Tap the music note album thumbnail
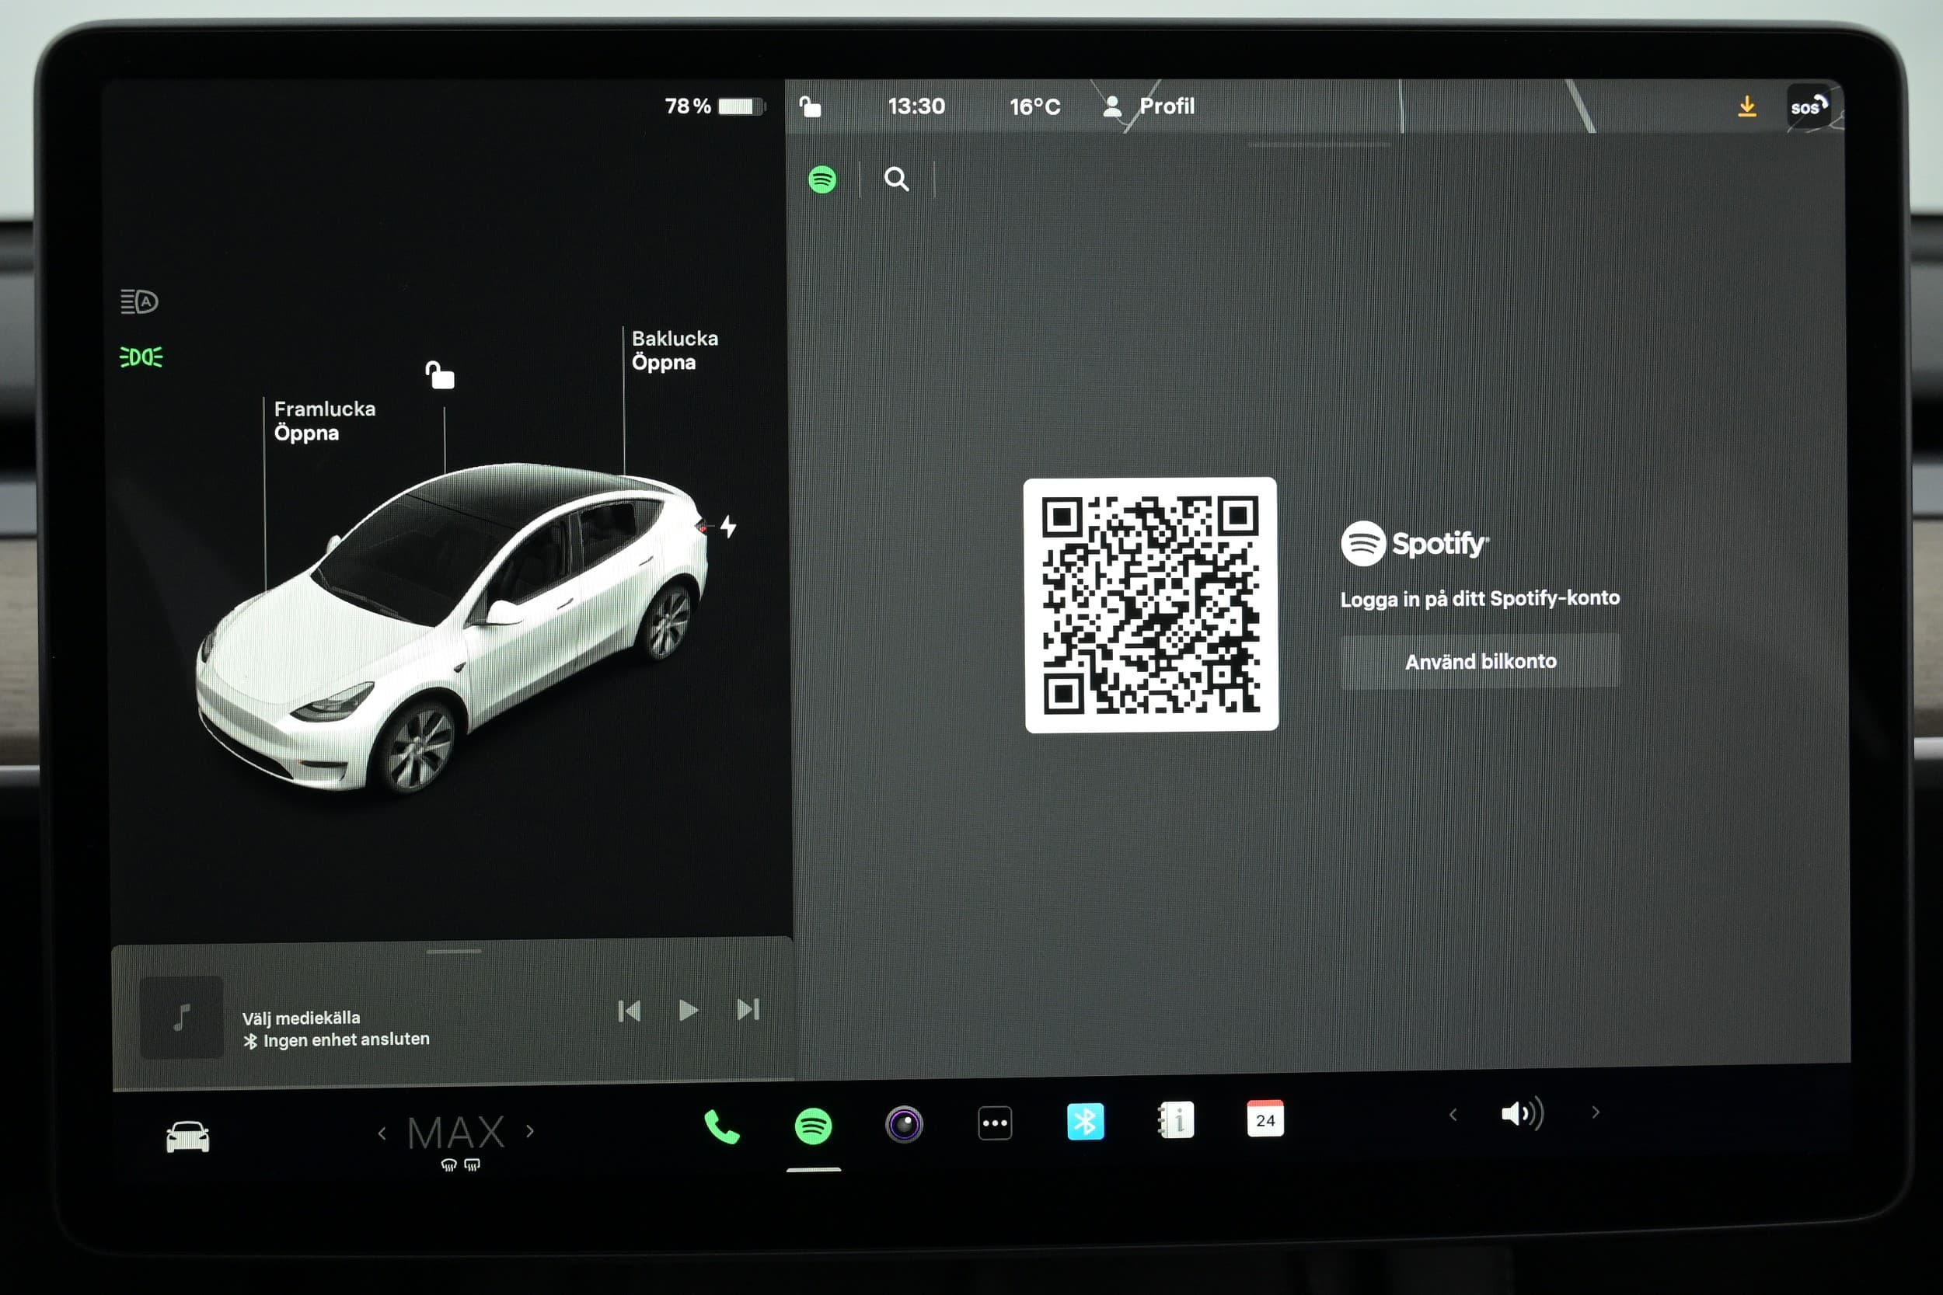Image resolution: width=1943 pixels, height=1295 pixels. pos(182,1018)
